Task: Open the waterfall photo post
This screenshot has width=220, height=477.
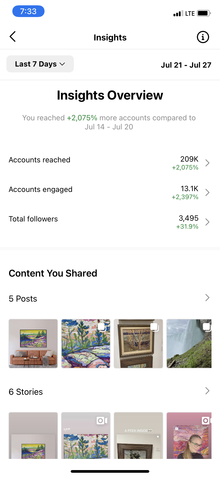Action: [189, 344]
